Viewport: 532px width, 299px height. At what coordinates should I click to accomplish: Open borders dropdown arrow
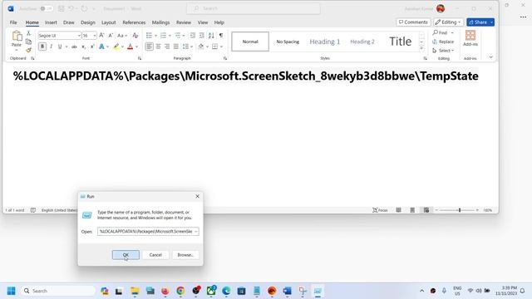tap(221, 47)
